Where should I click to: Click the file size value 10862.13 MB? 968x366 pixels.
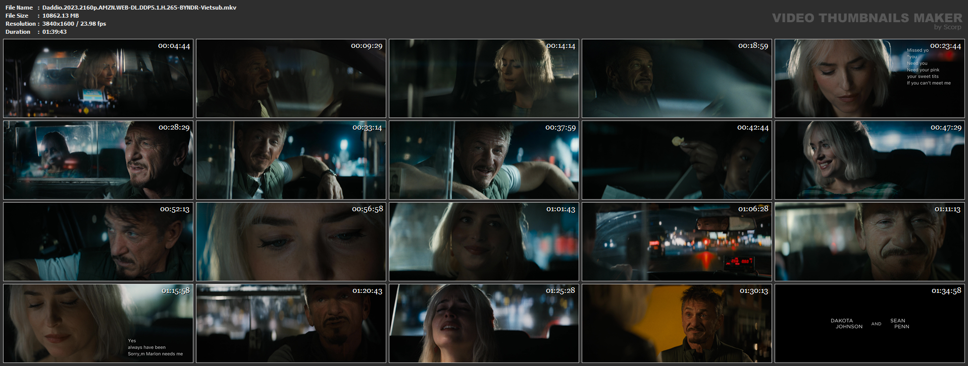[61, 16]
